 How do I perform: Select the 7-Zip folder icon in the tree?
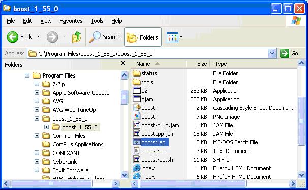(x=46, y=84)
